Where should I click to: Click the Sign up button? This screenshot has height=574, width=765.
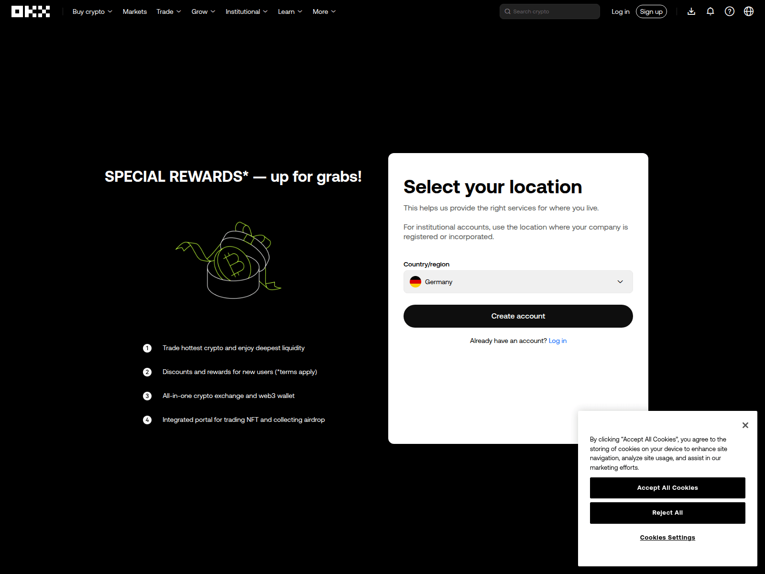(x=651, y=11)
